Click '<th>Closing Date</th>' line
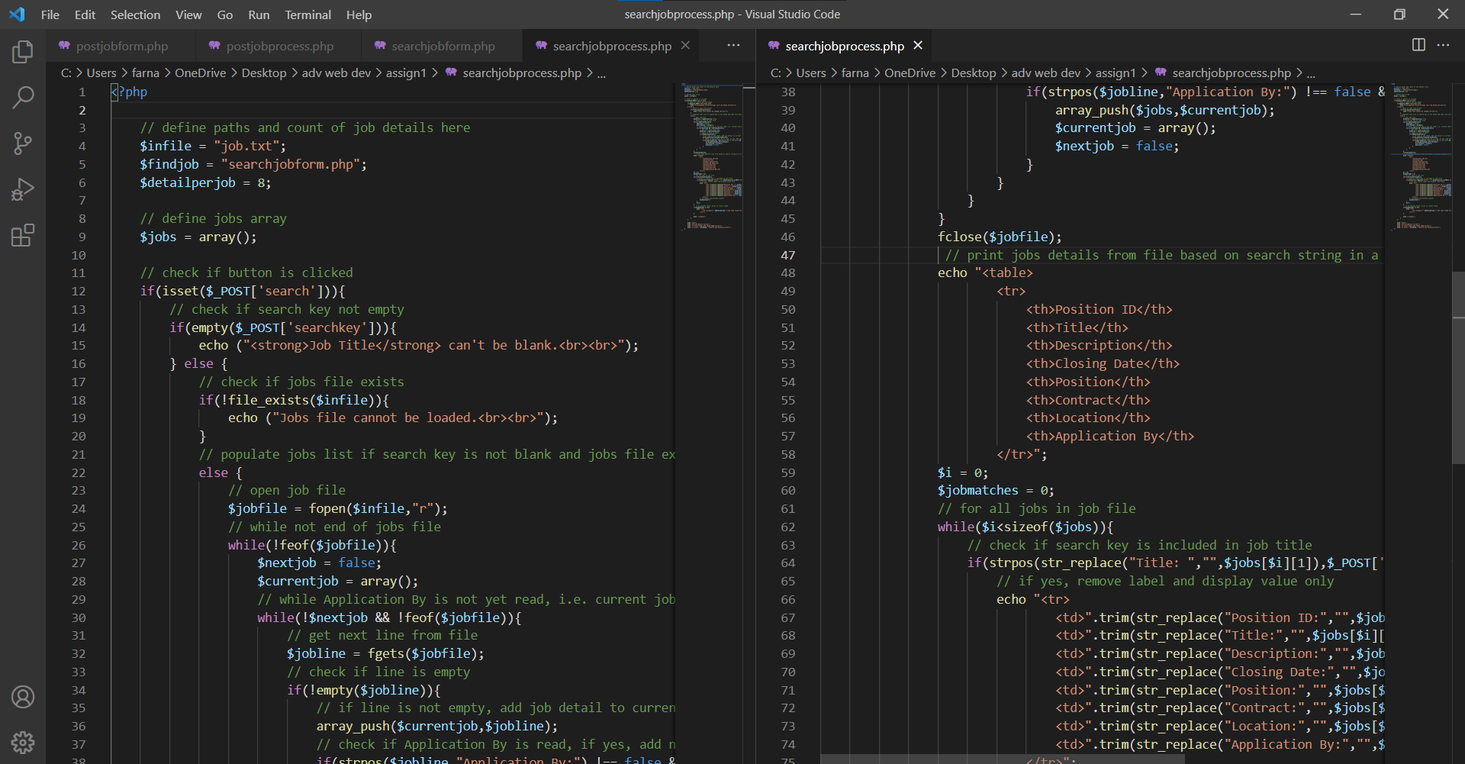 1103,363
